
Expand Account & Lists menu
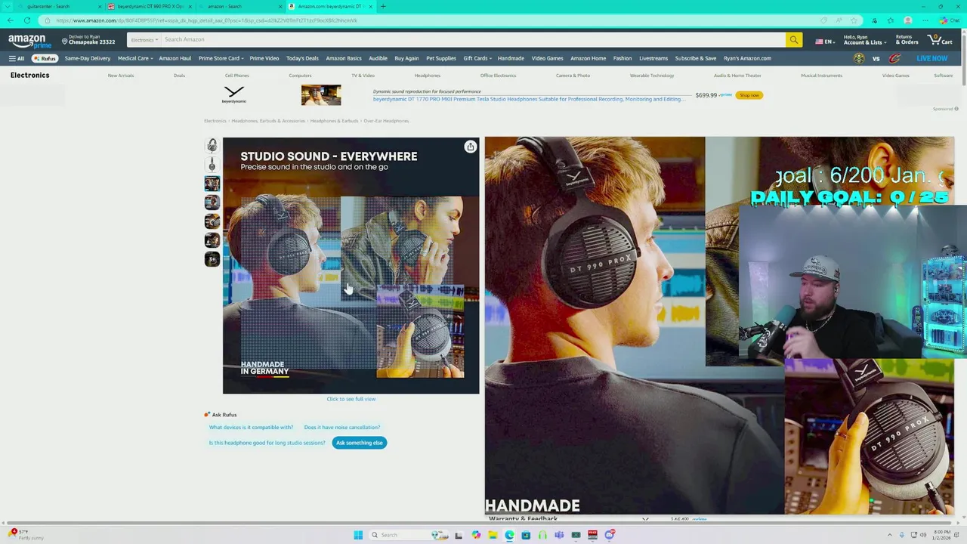click(x=864, y=40)
